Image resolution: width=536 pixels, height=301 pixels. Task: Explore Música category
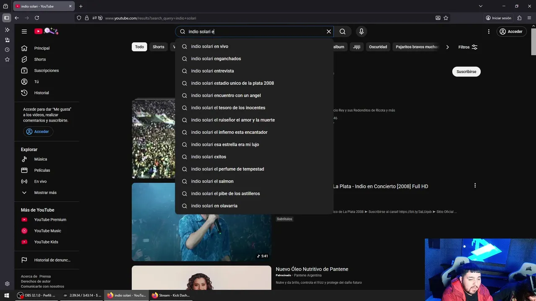click(41, 159)
